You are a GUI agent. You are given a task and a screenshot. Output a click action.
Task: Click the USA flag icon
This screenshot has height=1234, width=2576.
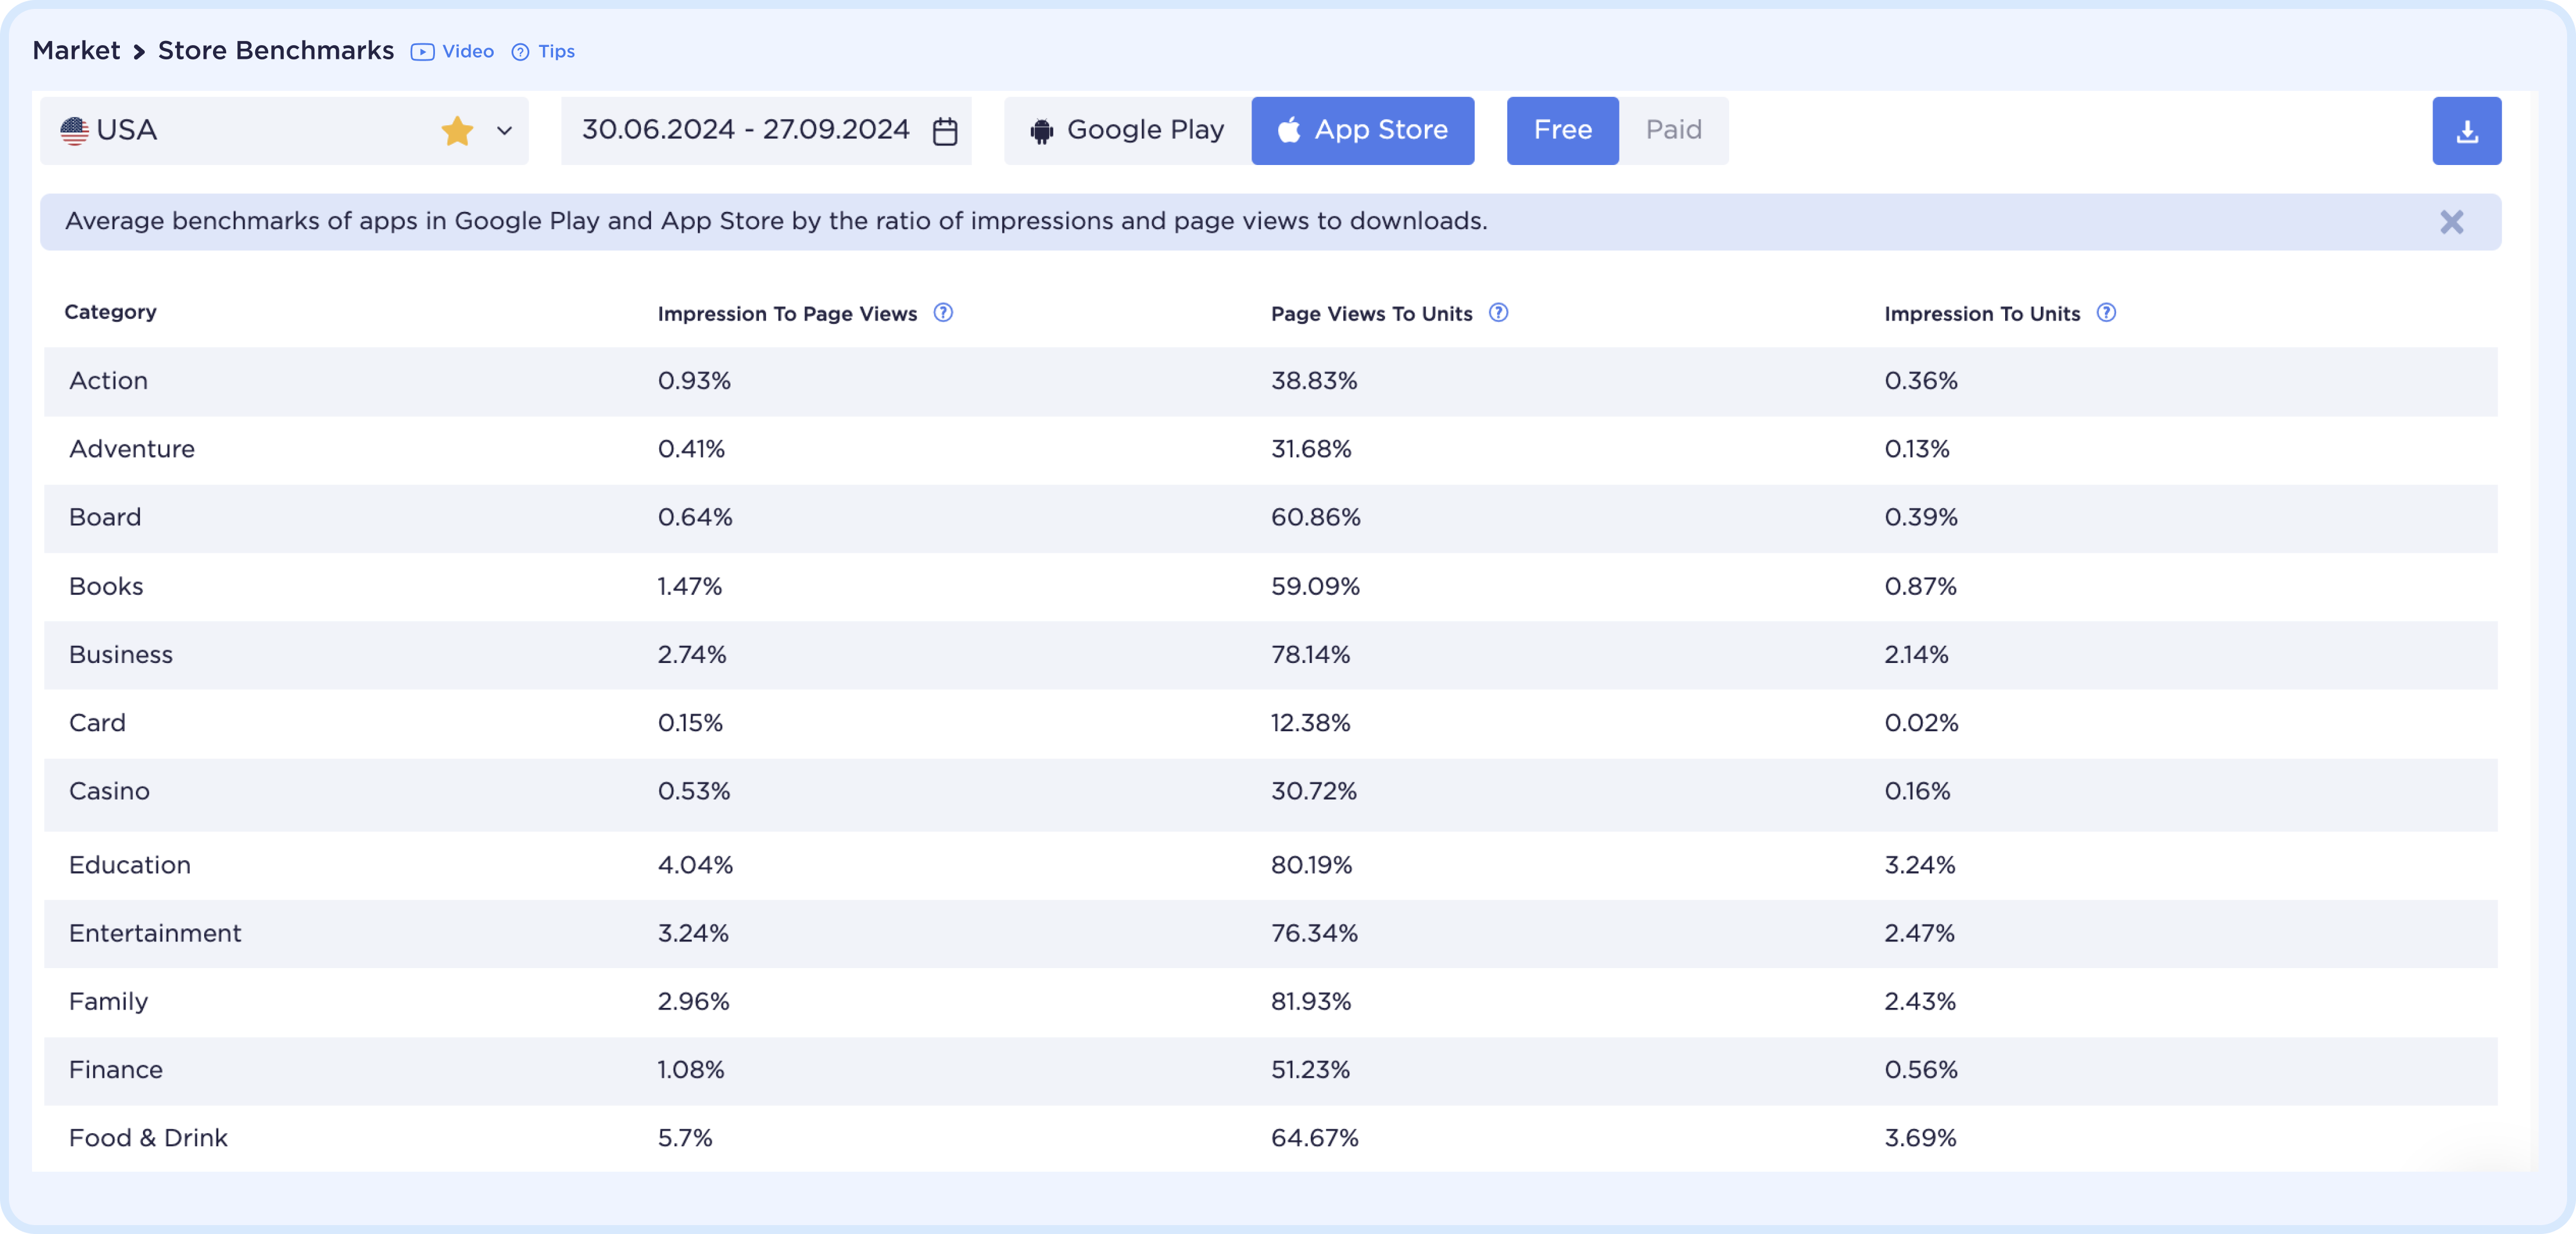pos(74,130)
